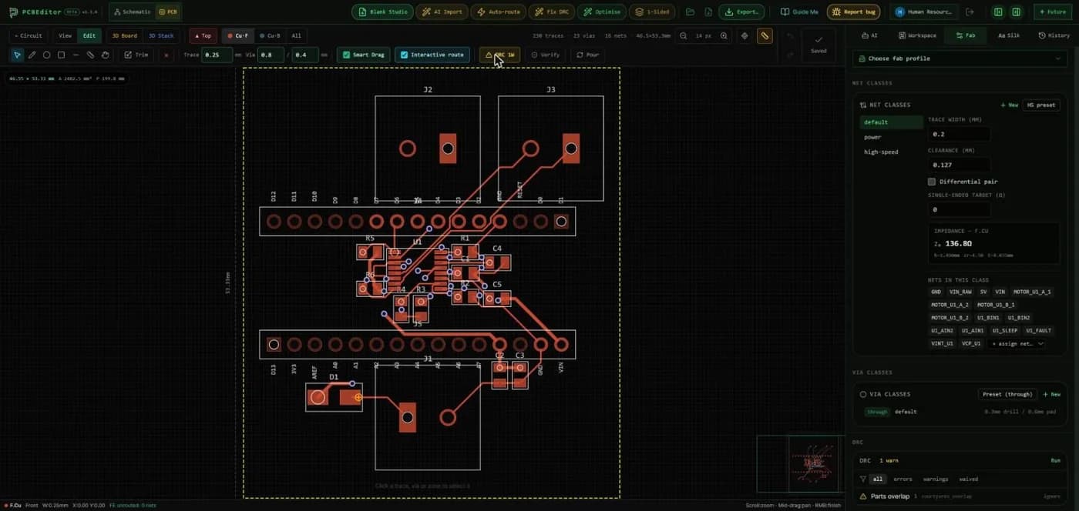The height and width of the screenshot is (511, 1079).
Task: Click the red delete X icon
Action: [166, 55]
